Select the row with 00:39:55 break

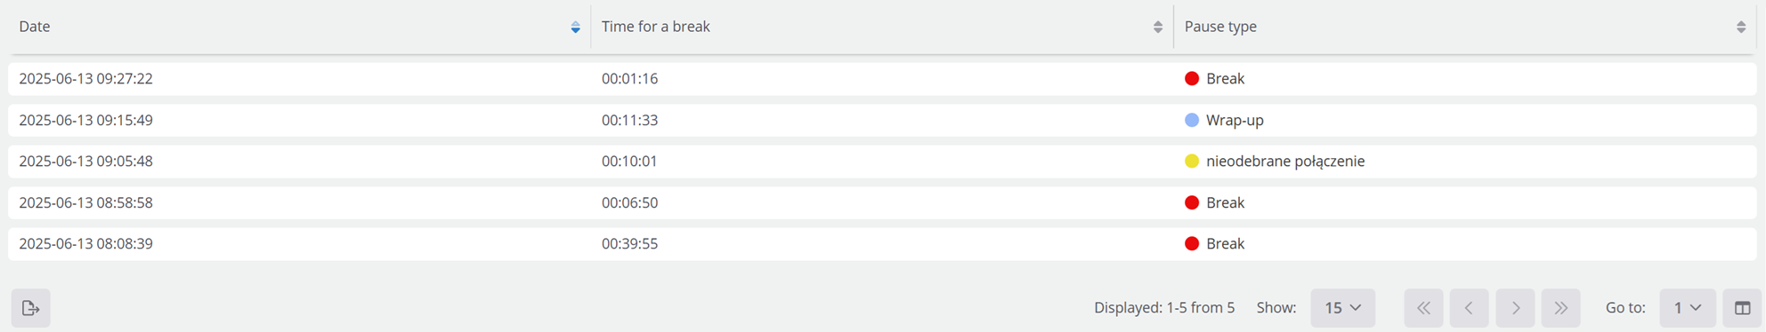click(882, 243)
